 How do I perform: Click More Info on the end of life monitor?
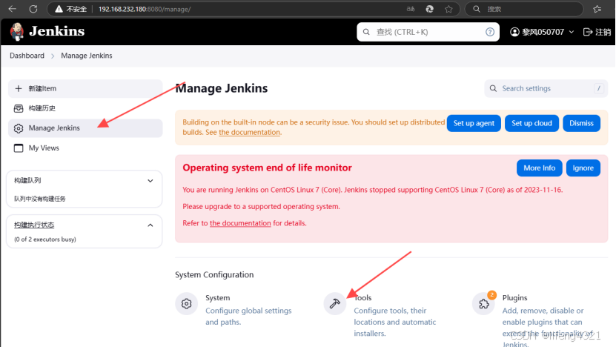540,168
